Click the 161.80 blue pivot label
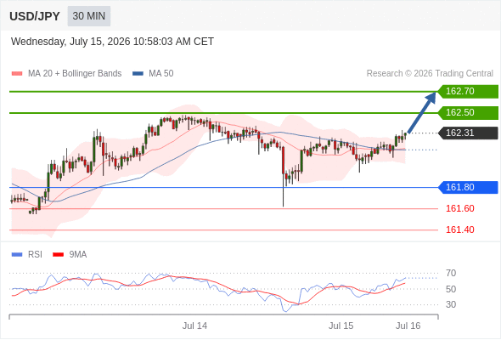The width and height of the screenshot is (501, 340). click(x=468, y=188)
